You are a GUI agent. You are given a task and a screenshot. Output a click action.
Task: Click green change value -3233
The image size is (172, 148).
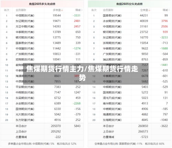[164, 37]
